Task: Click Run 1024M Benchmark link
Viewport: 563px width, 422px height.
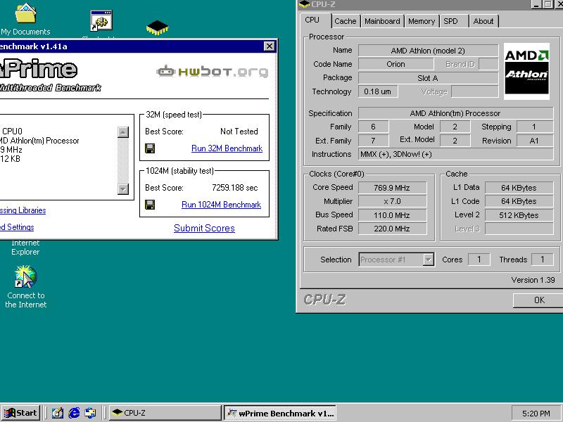Action: (x=221, y=205)
